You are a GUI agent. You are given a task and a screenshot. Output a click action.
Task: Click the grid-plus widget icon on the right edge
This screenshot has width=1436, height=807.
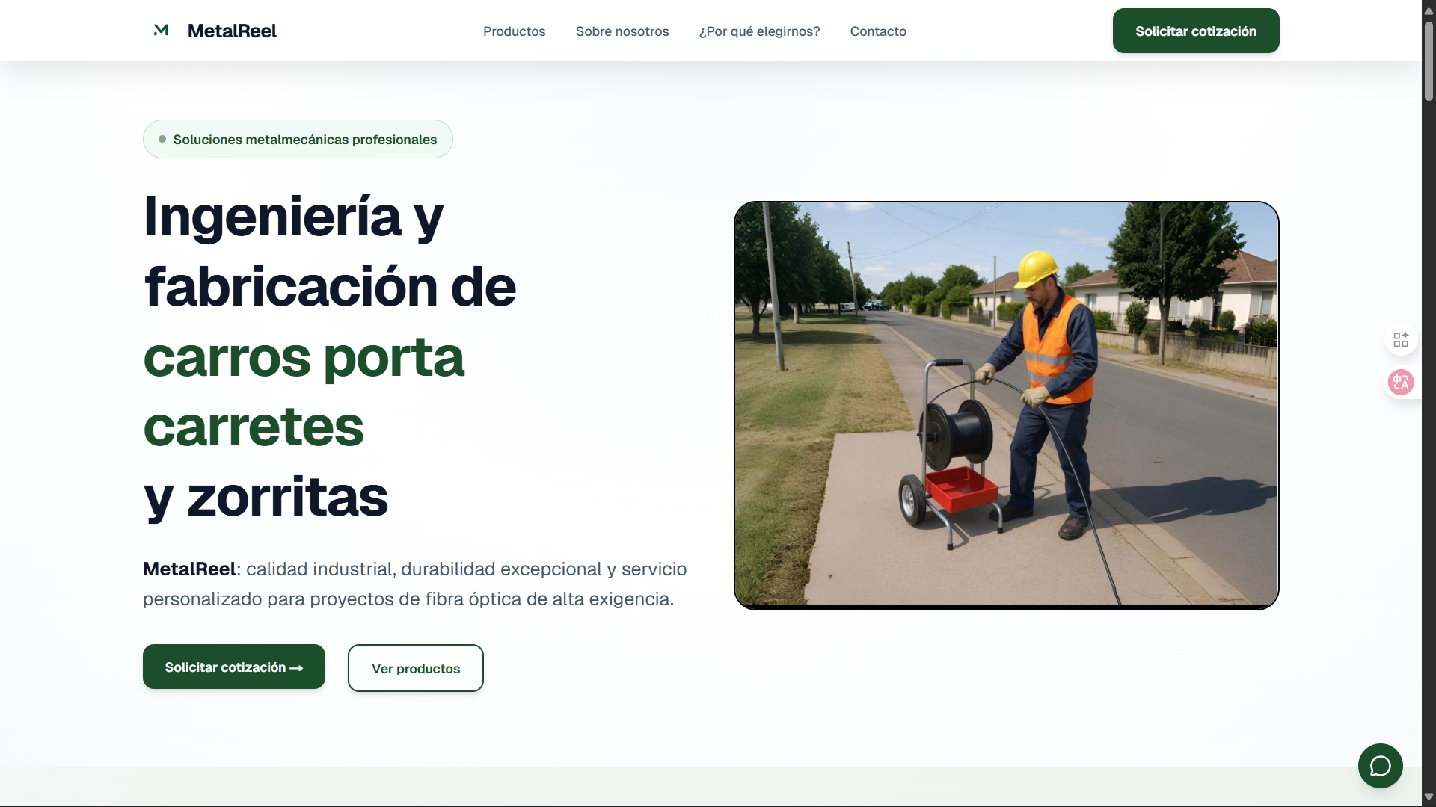point(1400,339)
